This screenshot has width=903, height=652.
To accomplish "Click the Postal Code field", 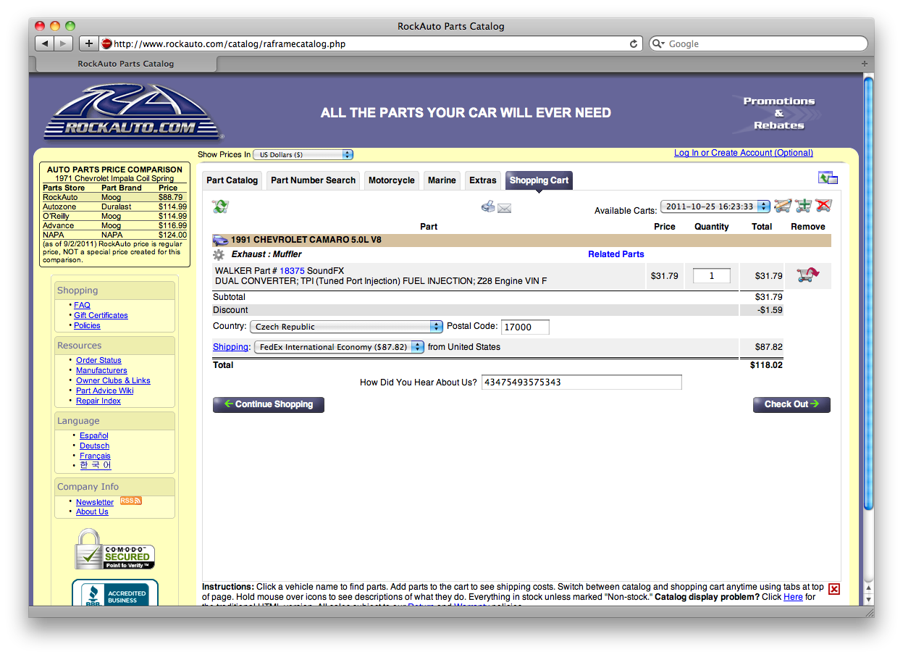I will click(525, 327).
